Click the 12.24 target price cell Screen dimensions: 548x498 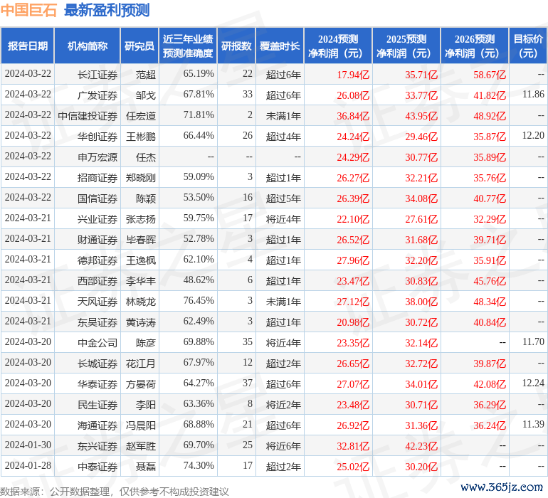point(532,383)
